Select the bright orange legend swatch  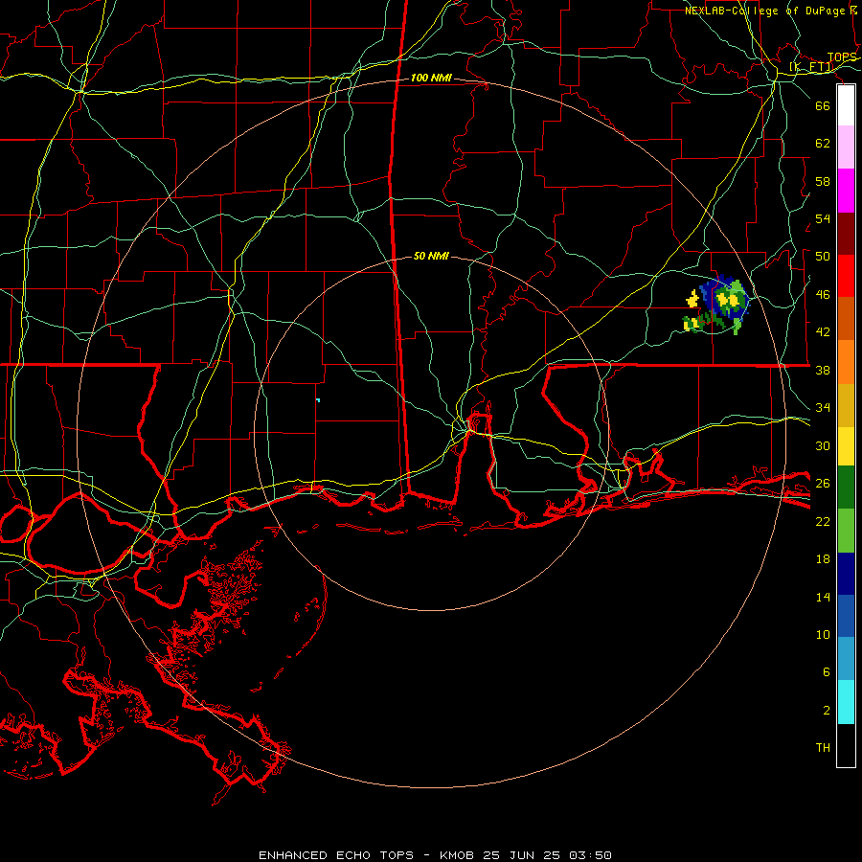[x=846, y=362]
